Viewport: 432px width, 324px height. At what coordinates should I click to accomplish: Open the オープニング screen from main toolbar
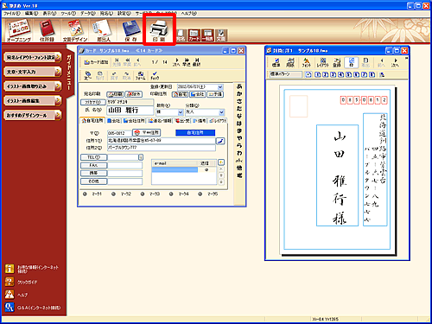pos(18,30)
